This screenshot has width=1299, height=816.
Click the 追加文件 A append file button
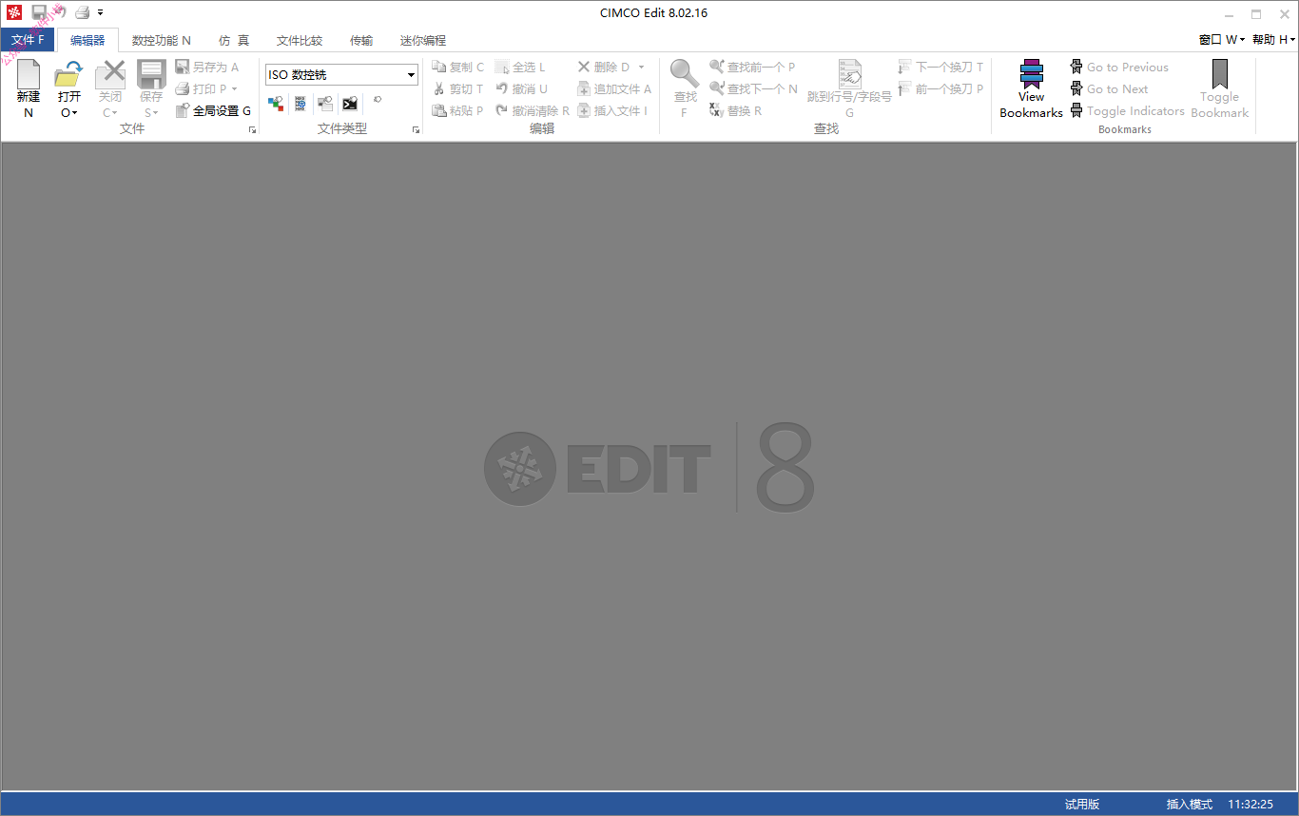[614, 88]
